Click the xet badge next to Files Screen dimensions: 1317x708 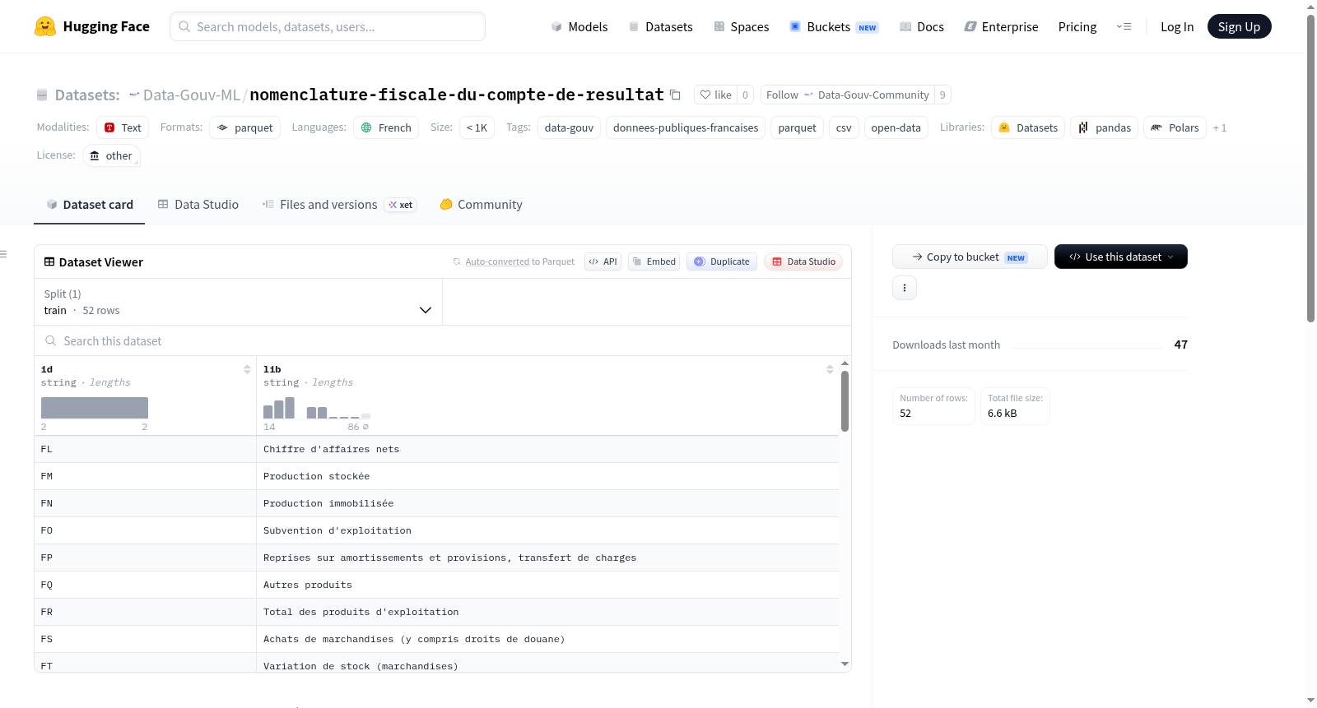point(400,205)
